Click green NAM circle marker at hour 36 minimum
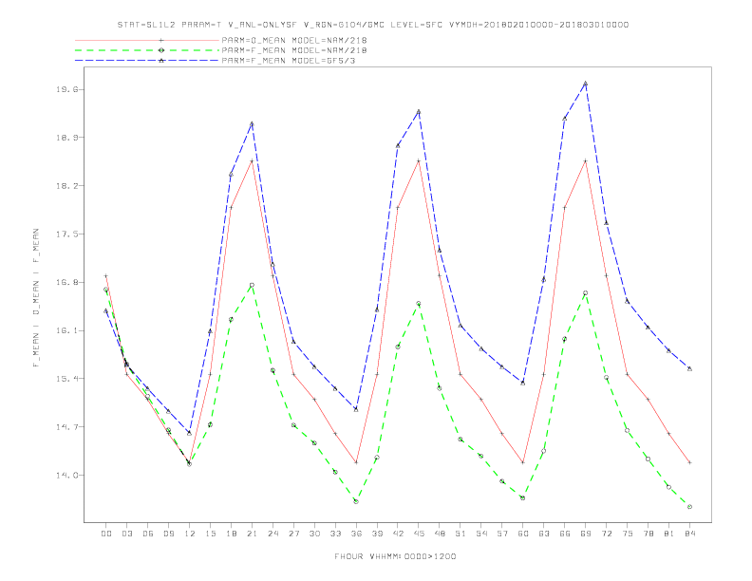Screen dimensions: 752x581 pyautogui.click(x=356, y=501)
